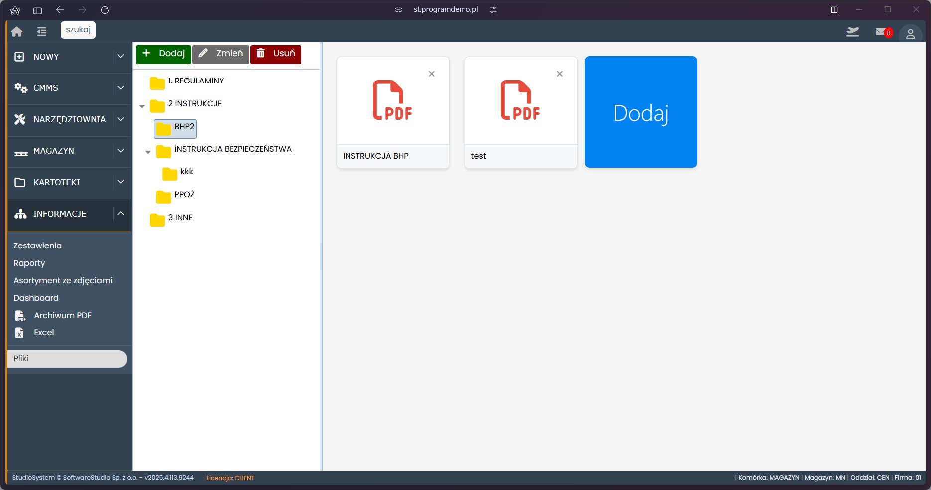Image resolution: width=931 pixels, height=490 pixels.
Task: Open the Excel export sidebar entry
Action: (x=44, y=332)
